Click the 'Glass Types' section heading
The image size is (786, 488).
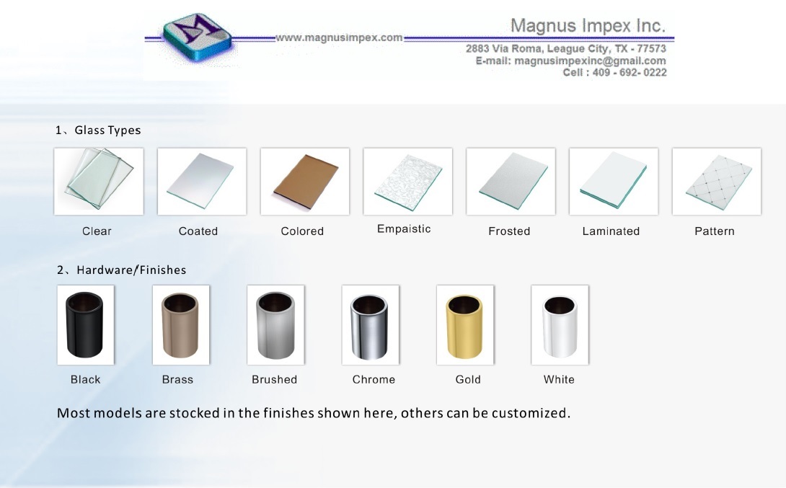[x=98, y=130]
